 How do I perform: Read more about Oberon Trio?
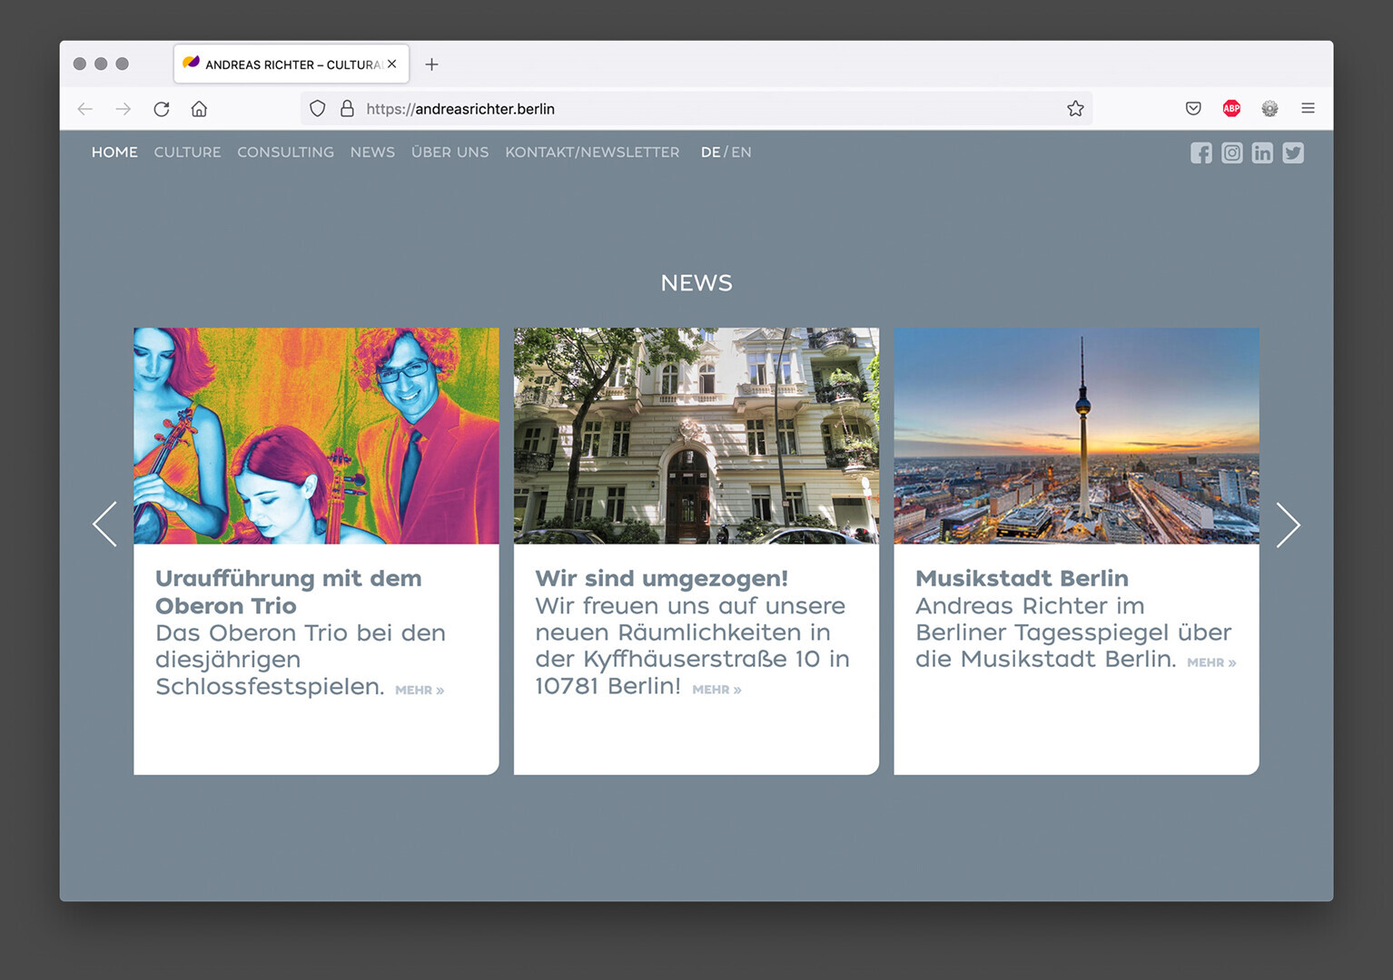tap(419, 691)
